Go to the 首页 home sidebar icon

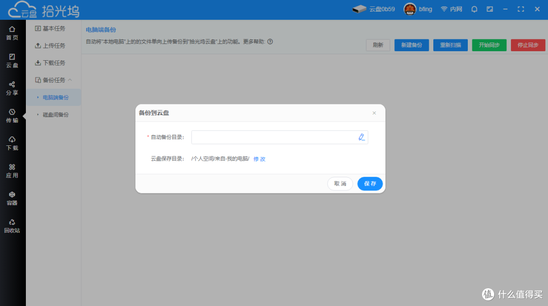[12, 33]
